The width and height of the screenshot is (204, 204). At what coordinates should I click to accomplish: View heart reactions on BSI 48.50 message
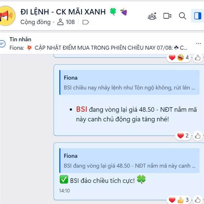[183, 136]
